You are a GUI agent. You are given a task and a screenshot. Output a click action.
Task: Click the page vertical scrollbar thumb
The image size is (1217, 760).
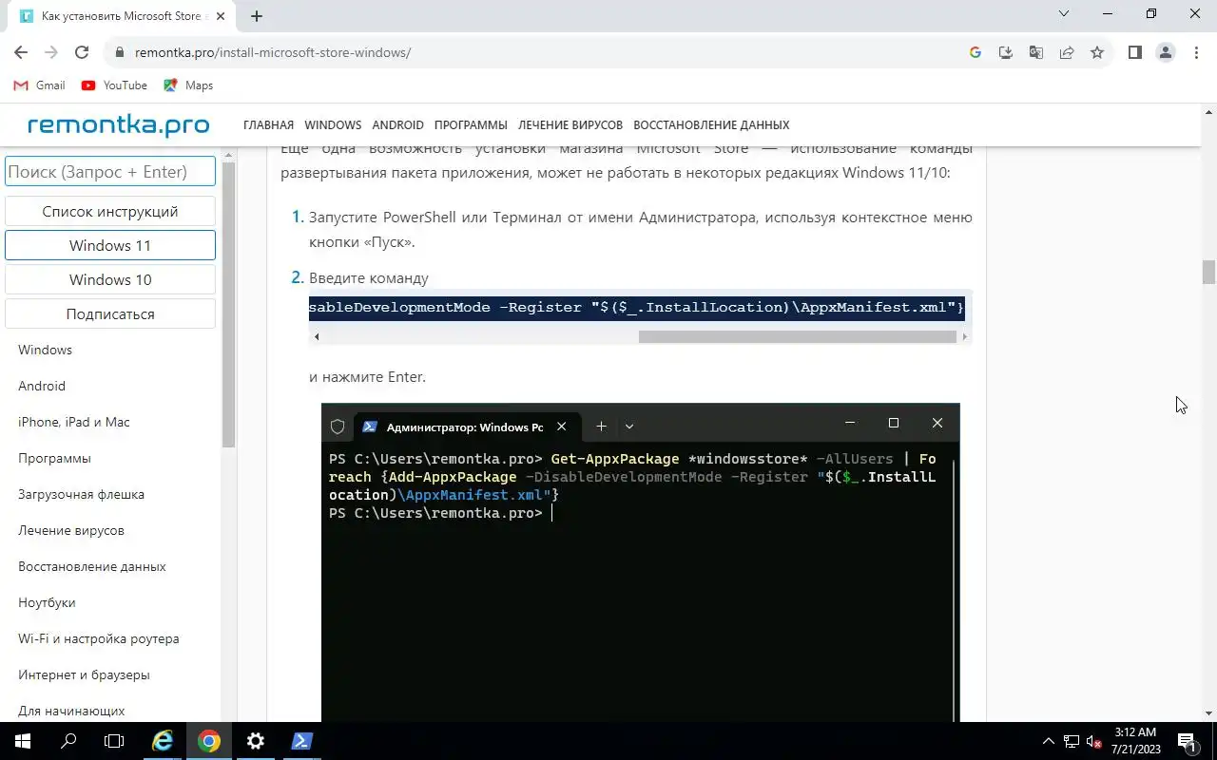tap(1208, 272)
